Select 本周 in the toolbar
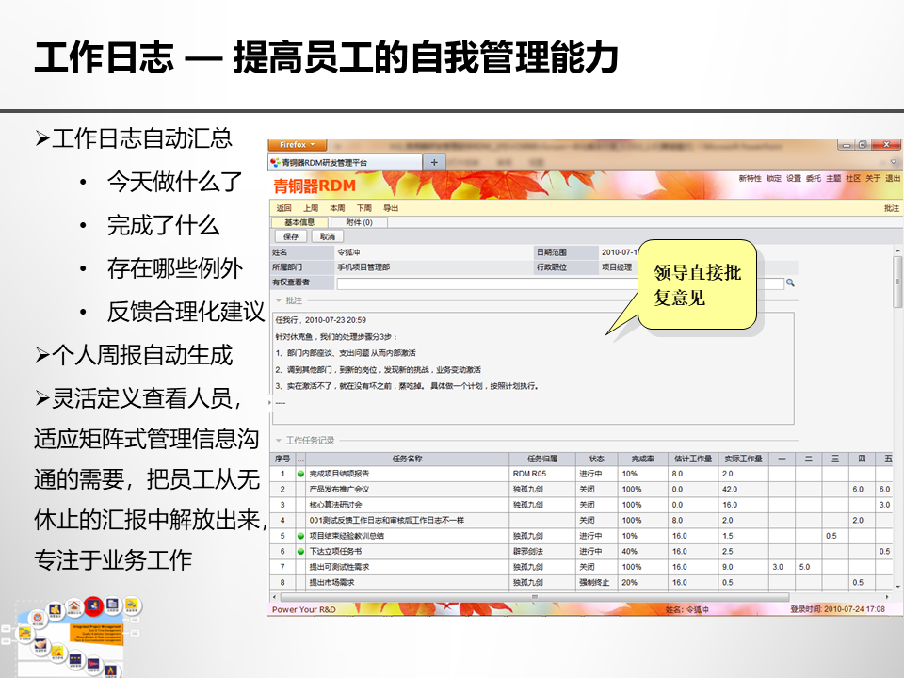904x678 pixels. pyautogui.click(x=337, y=208)
